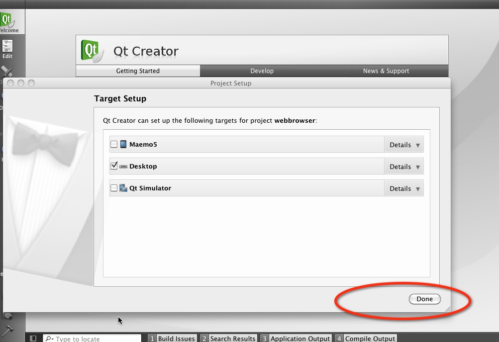Viewport: 499px width, 342px height.
Task: Expand Details for Desktop target
Action: pyautogui.click(x=404, y=167)
